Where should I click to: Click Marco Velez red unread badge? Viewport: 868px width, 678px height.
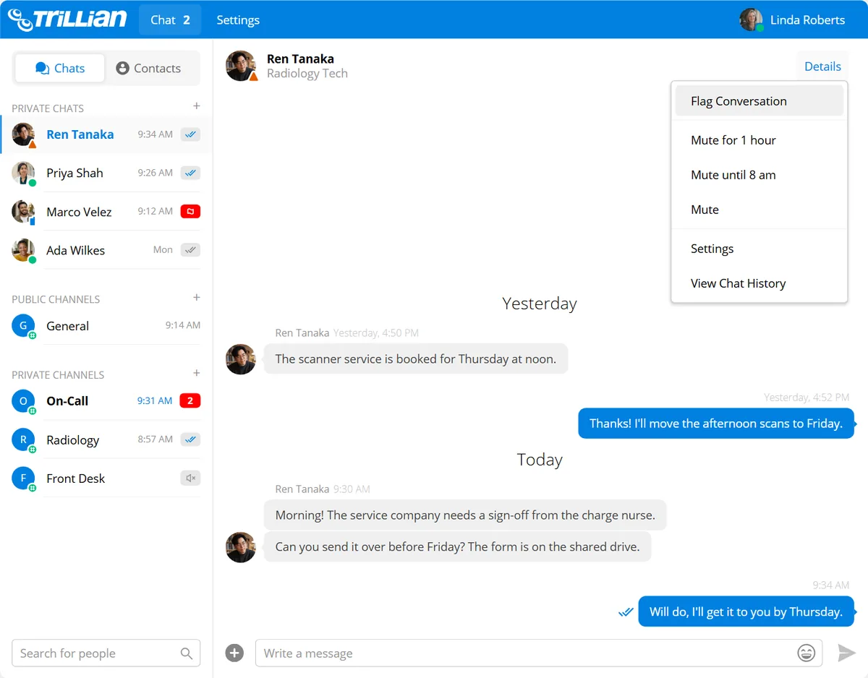(x=190, y=212)
